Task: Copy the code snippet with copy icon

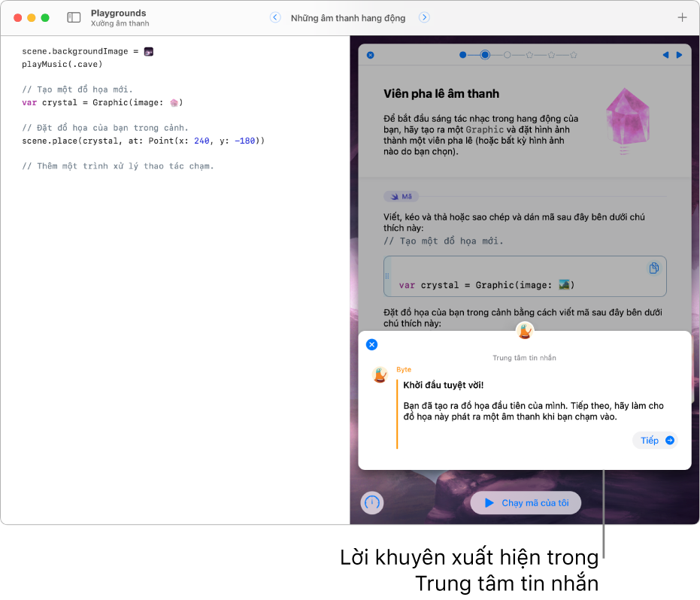Action: (654, 268)
